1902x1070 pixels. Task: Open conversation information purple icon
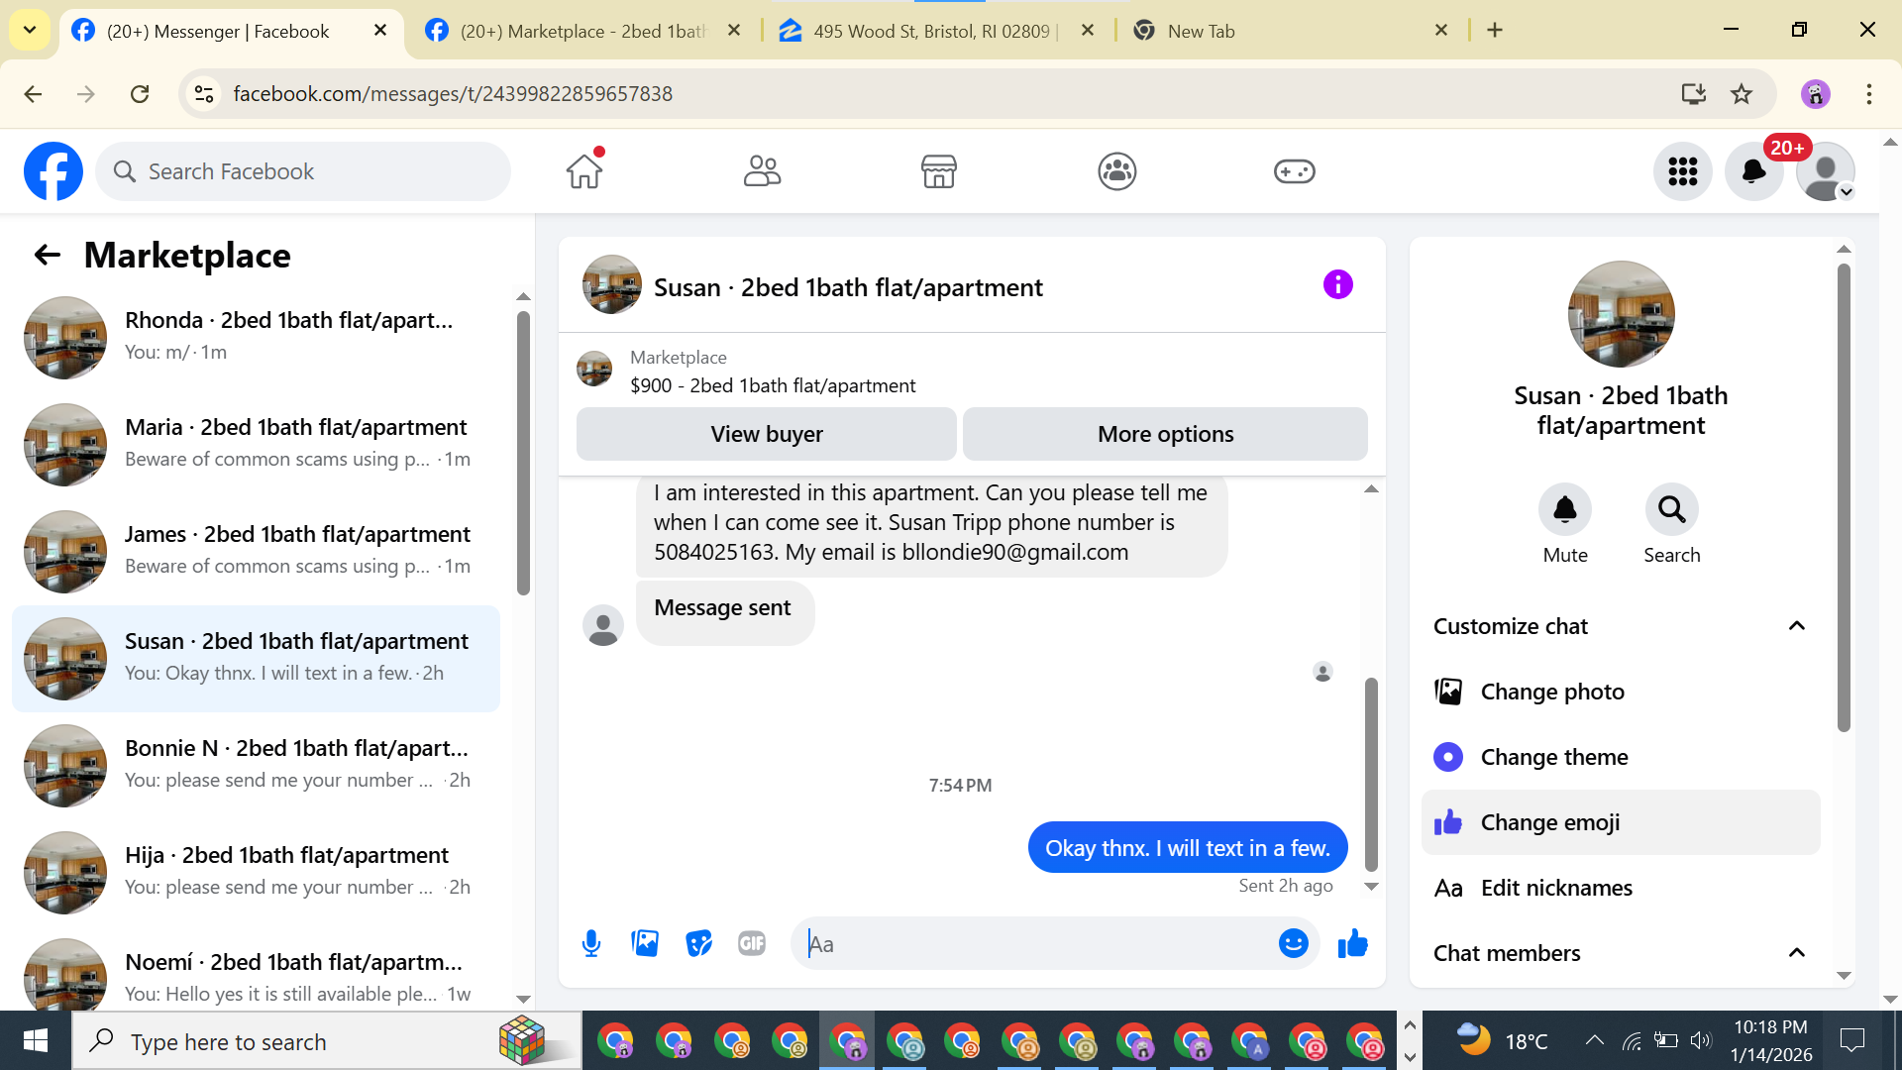1337,285
